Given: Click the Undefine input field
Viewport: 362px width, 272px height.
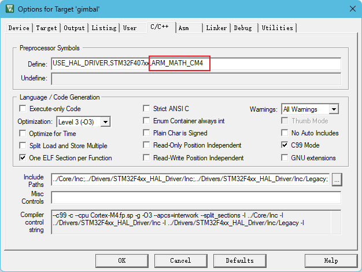Looking at the screenshot, I should tap(196, 79).
